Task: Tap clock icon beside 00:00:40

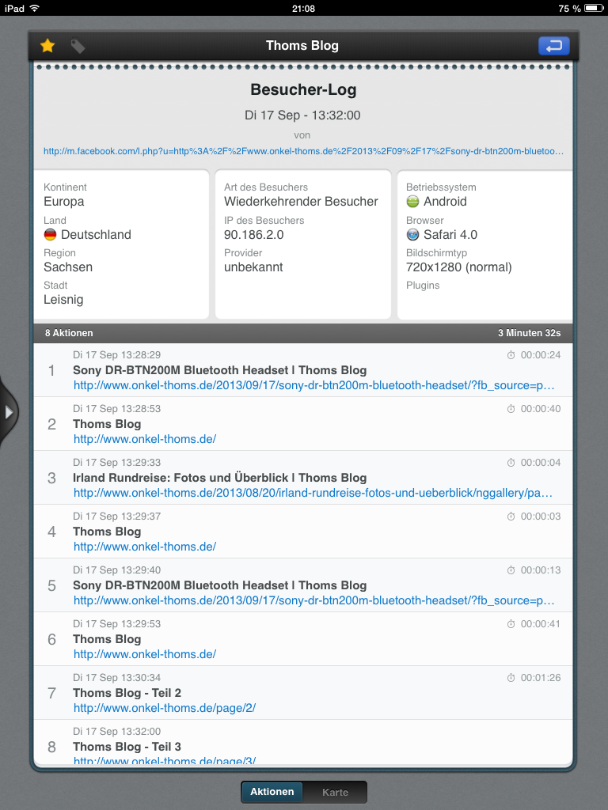Action: tap(511, 409)
